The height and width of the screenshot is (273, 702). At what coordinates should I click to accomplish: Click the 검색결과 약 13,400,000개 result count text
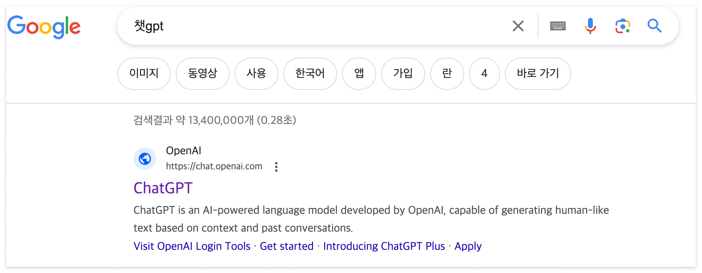pos(215,120)
